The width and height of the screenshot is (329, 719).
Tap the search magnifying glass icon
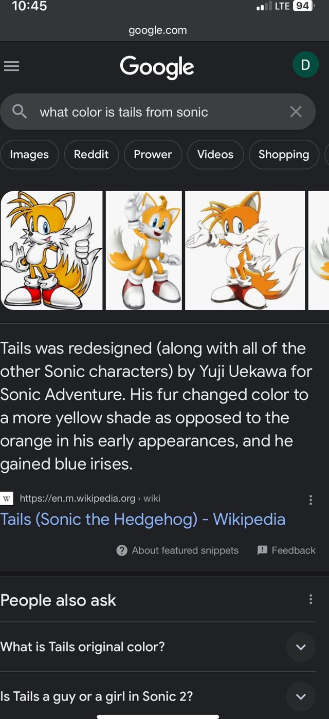(20, 112)
